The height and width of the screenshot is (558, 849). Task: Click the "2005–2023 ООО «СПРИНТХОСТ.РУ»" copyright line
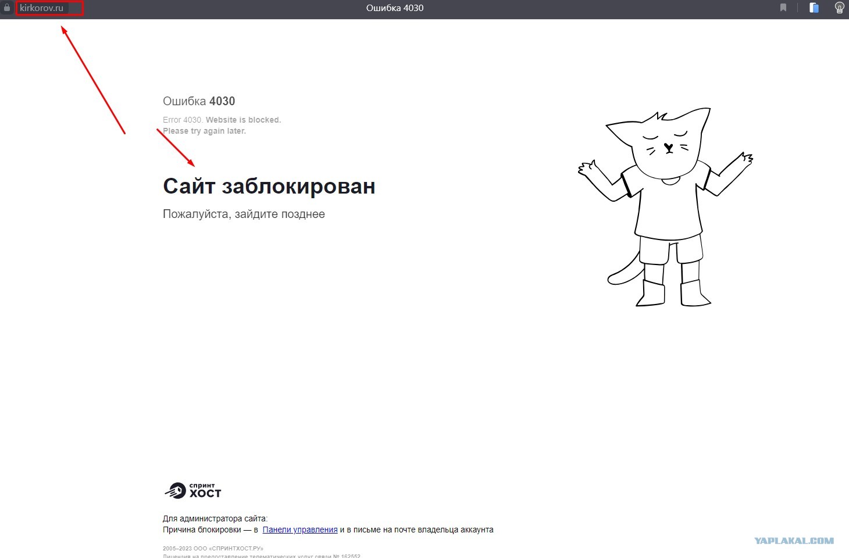point(213,548)
